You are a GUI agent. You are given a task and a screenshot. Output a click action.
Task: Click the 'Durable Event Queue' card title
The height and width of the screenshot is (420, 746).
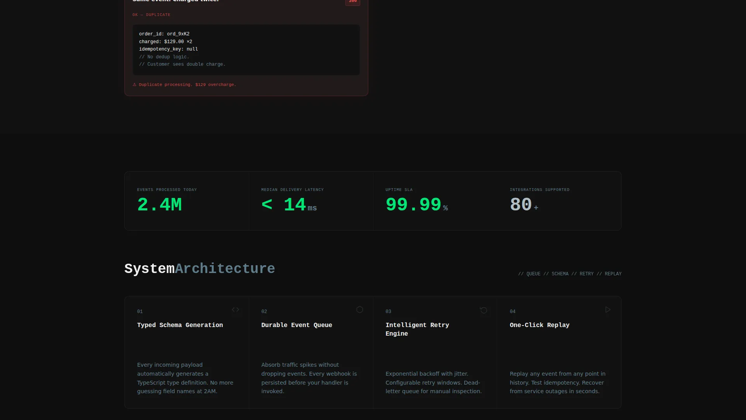[x=297, y=325]
